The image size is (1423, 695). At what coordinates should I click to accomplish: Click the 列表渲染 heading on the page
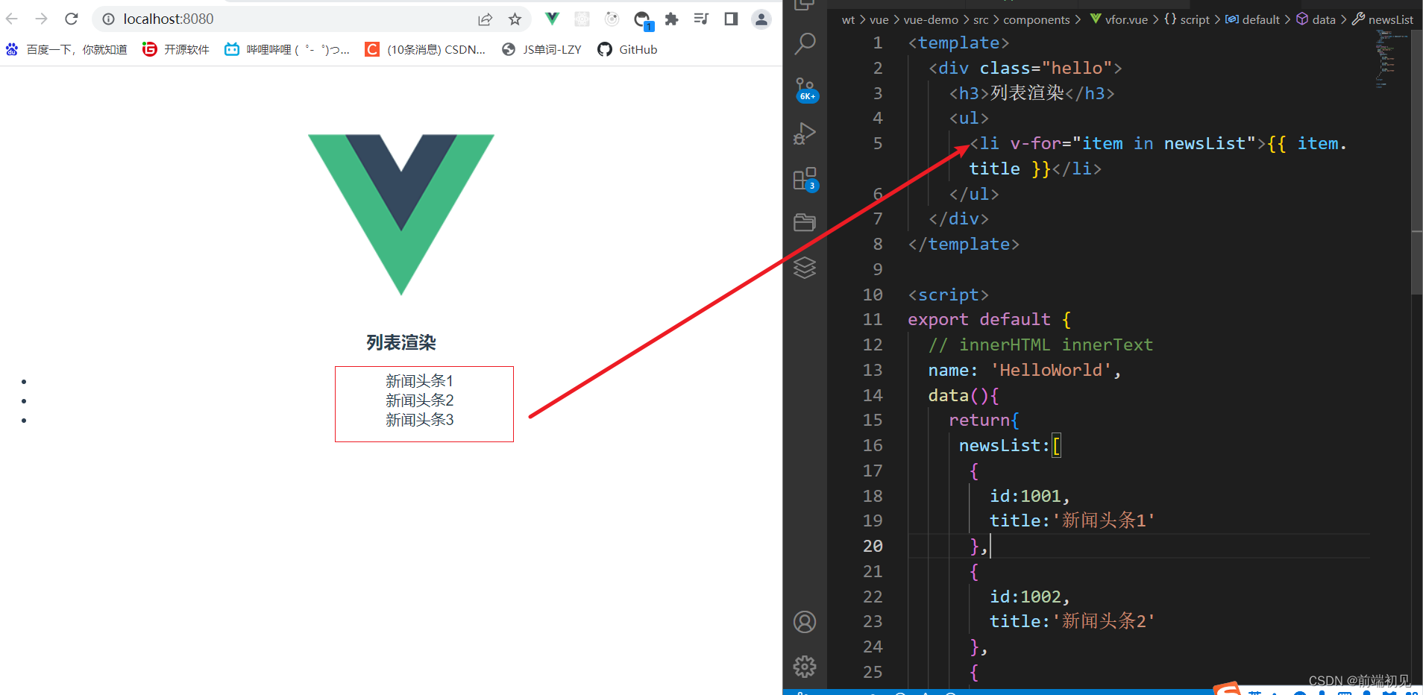pos(401,342)
